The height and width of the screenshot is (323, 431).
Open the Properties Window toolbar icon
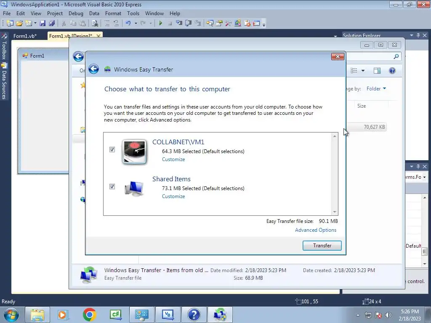coord(219,24)
